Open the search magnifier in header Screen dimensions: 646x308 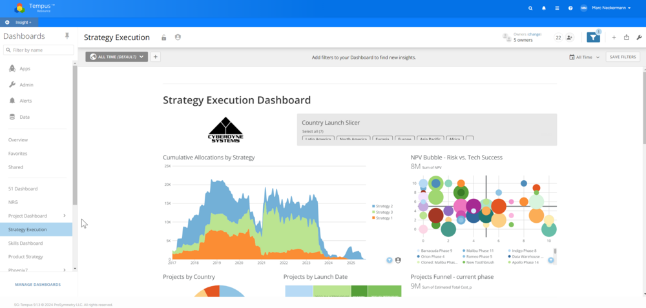click(x=530, y=8)
